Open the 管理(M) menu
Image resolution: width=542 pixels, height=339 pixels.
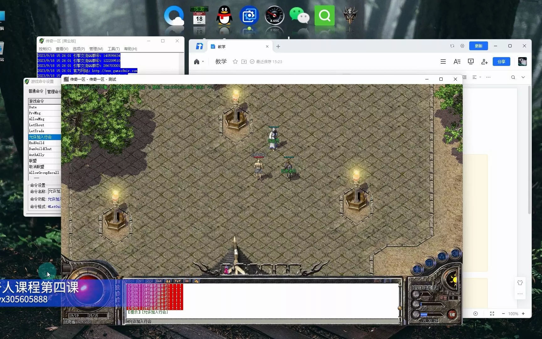pyautogui.click(x=96, y=49)
